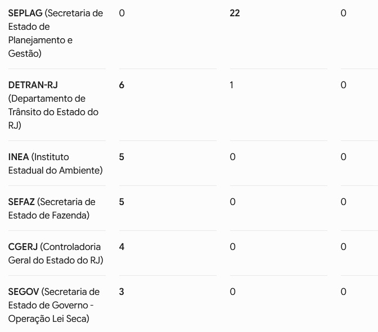This screenshot has height=332, width=378.
Task: Click the last-column 0 in DETRAN-RJ row
Action: (344, 85)
